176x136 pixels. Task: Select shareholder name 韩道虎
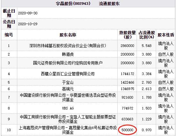tap(68, 54)
